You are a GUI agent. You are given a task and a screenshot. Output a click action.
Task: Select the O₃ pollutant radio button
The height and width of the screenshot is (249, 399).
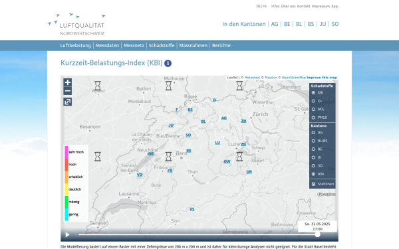313,101
